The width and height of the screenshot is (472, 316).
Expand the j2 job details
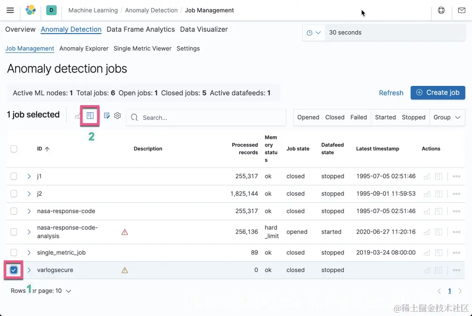pos(29,194)
